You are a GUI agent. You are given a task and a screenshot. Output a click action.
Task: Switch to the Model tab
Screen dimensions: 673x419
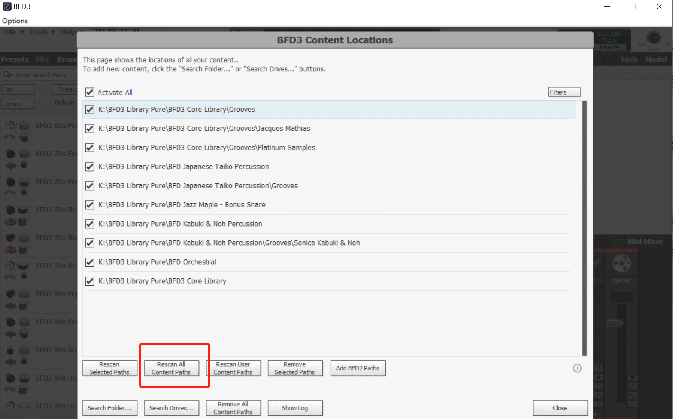coord(656,59)
